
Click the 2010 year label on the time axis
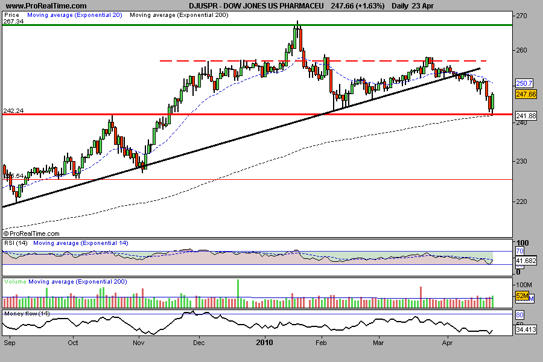pyautogui.click(x=265, y=343)
